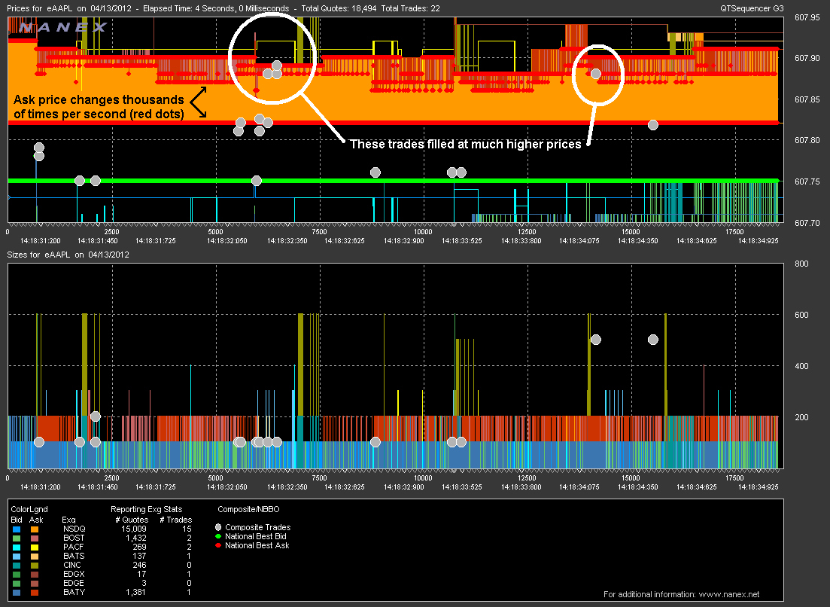The image size is (830, 607).
Task: Pick the PACF ask yellow color swatch
Action: (x=35, y=548)
